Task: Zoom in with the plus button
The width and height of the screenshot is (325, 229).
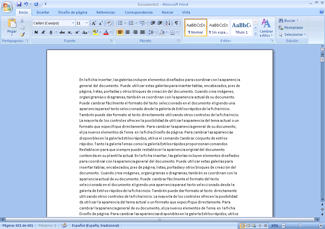Action: [x=321, y=226]
